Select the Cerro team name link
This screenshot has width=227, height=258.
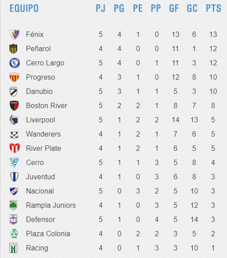[x=35, y=162]
